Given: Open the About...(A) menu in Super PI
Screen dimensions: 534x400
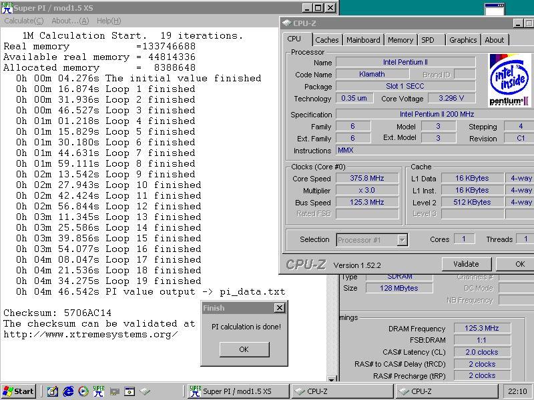Looking at the screenshot, I should tap(70, 21).
